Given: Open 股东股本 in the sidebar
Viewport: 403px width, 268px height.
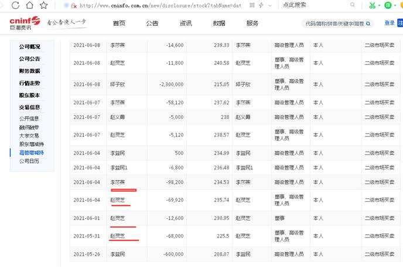Looking at the screenshot, I should [29, 95].
